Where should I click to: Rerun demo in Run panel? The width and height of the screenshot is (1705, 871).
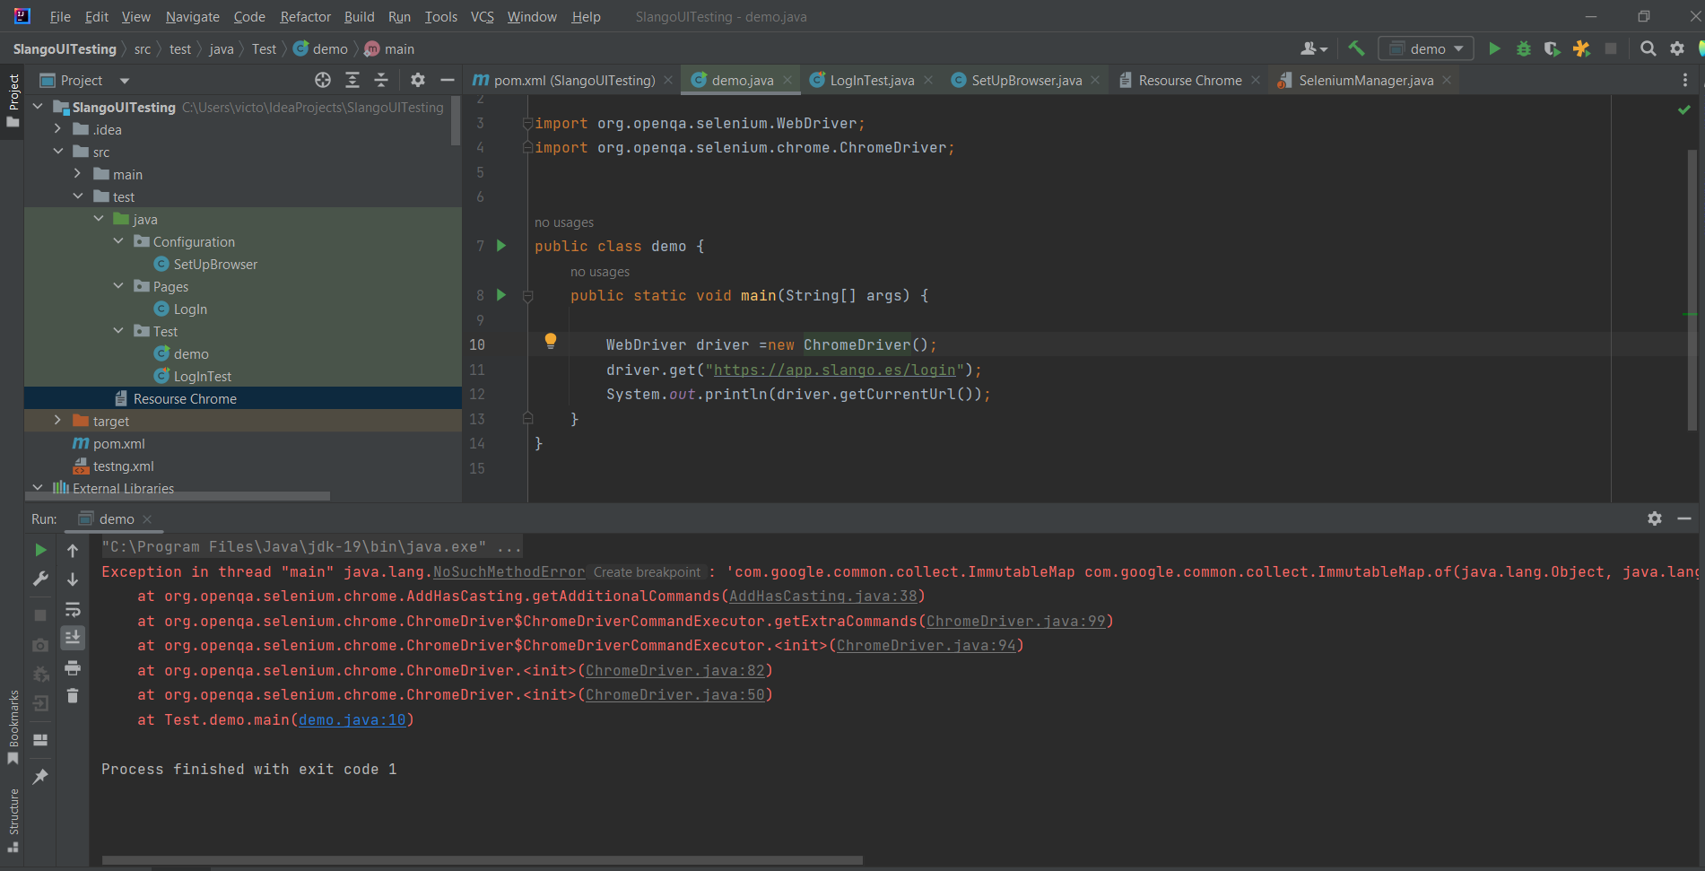pos(40,550)
